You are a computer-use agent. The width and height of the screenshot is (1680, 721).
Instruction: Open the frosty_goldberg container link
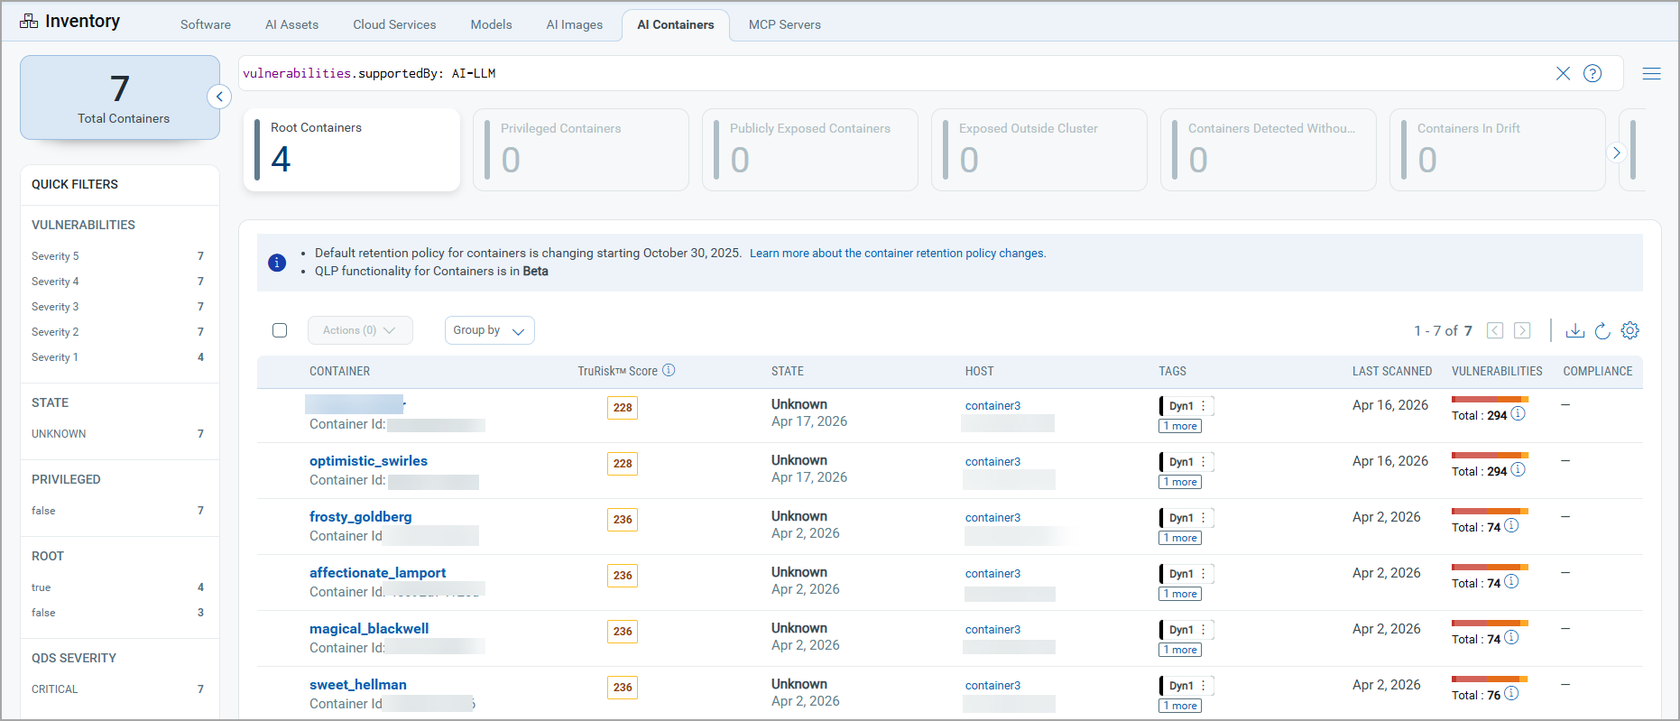coord(360,516)
